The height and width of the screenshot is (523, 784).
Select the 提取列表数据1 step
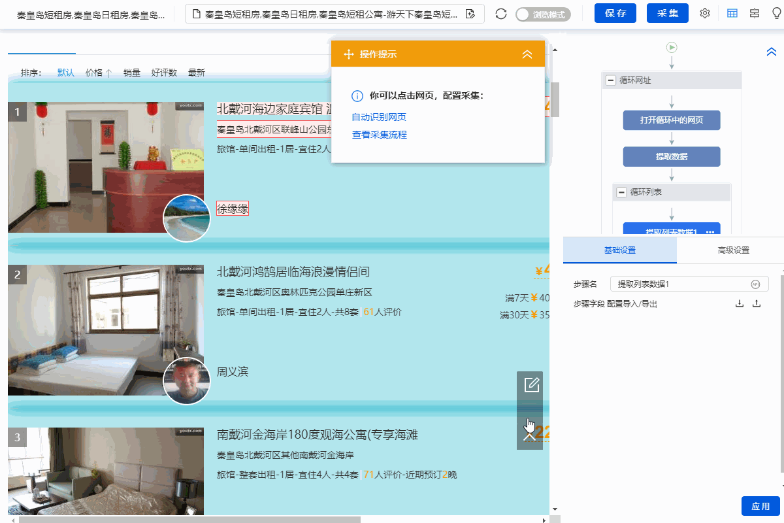(672, 229)
